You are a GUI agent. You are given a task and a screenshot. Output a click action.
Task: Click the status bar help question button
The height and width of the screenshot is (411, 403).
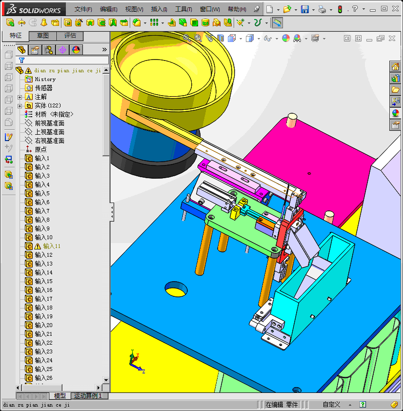point(363,405)
